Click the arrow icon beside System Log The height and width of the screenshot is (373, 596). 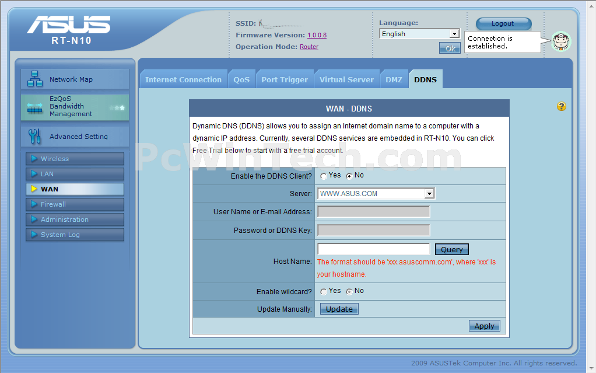pyautogui.click(x=34, y=235)
